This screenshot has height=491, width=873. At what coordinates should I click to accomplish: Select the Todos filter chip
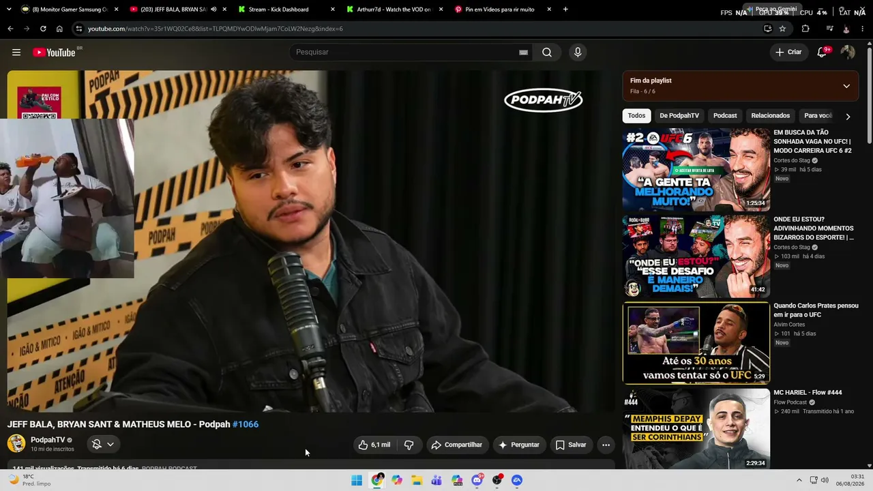pos(636,116)
